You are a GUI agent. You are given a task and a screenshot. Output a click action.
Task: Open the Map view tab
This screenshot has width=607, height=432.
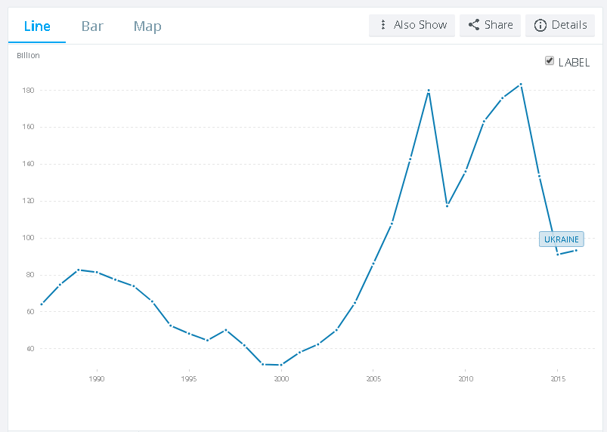coord(147,26)
